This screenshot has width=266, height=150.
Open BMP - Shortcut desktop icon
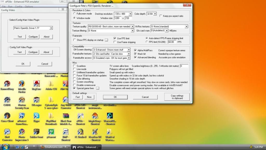tap(66, 135)
